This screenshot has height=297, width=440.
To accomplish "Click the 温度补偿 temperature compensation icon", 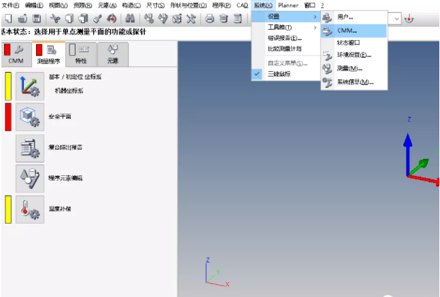I will click(30, 209).
